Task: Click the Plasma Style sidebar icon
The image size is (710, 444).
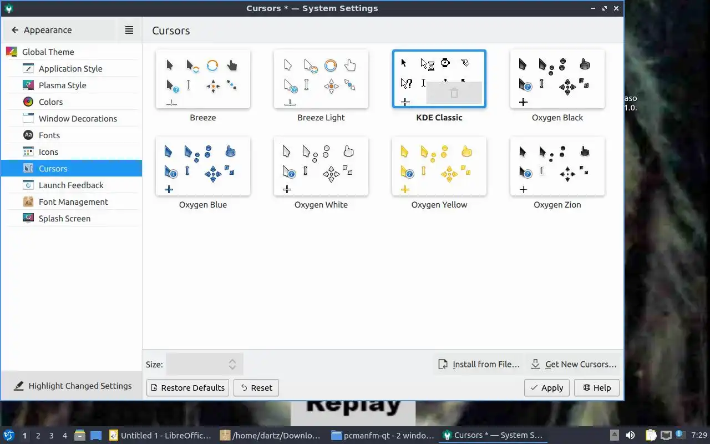Action: point(28,85)
